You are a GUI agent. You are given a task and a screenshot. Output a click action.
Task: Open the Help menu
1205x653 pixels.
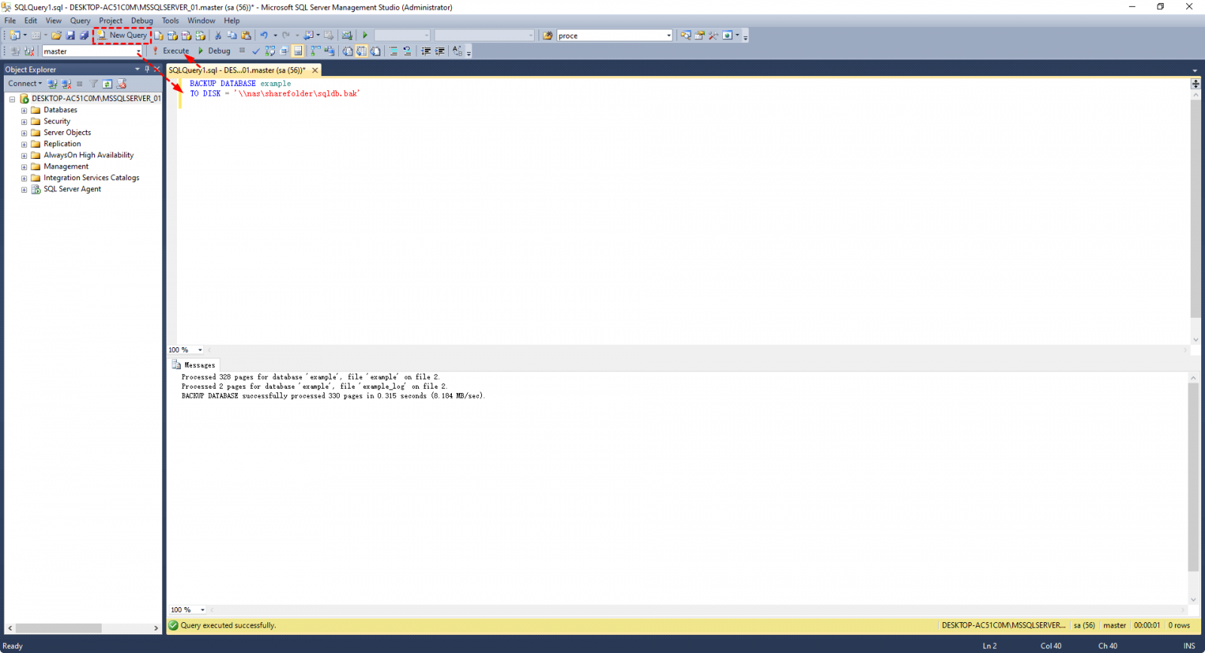[x=231, y=20]
